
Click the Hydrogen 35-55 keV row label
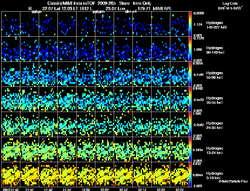(x=214, y=100)
